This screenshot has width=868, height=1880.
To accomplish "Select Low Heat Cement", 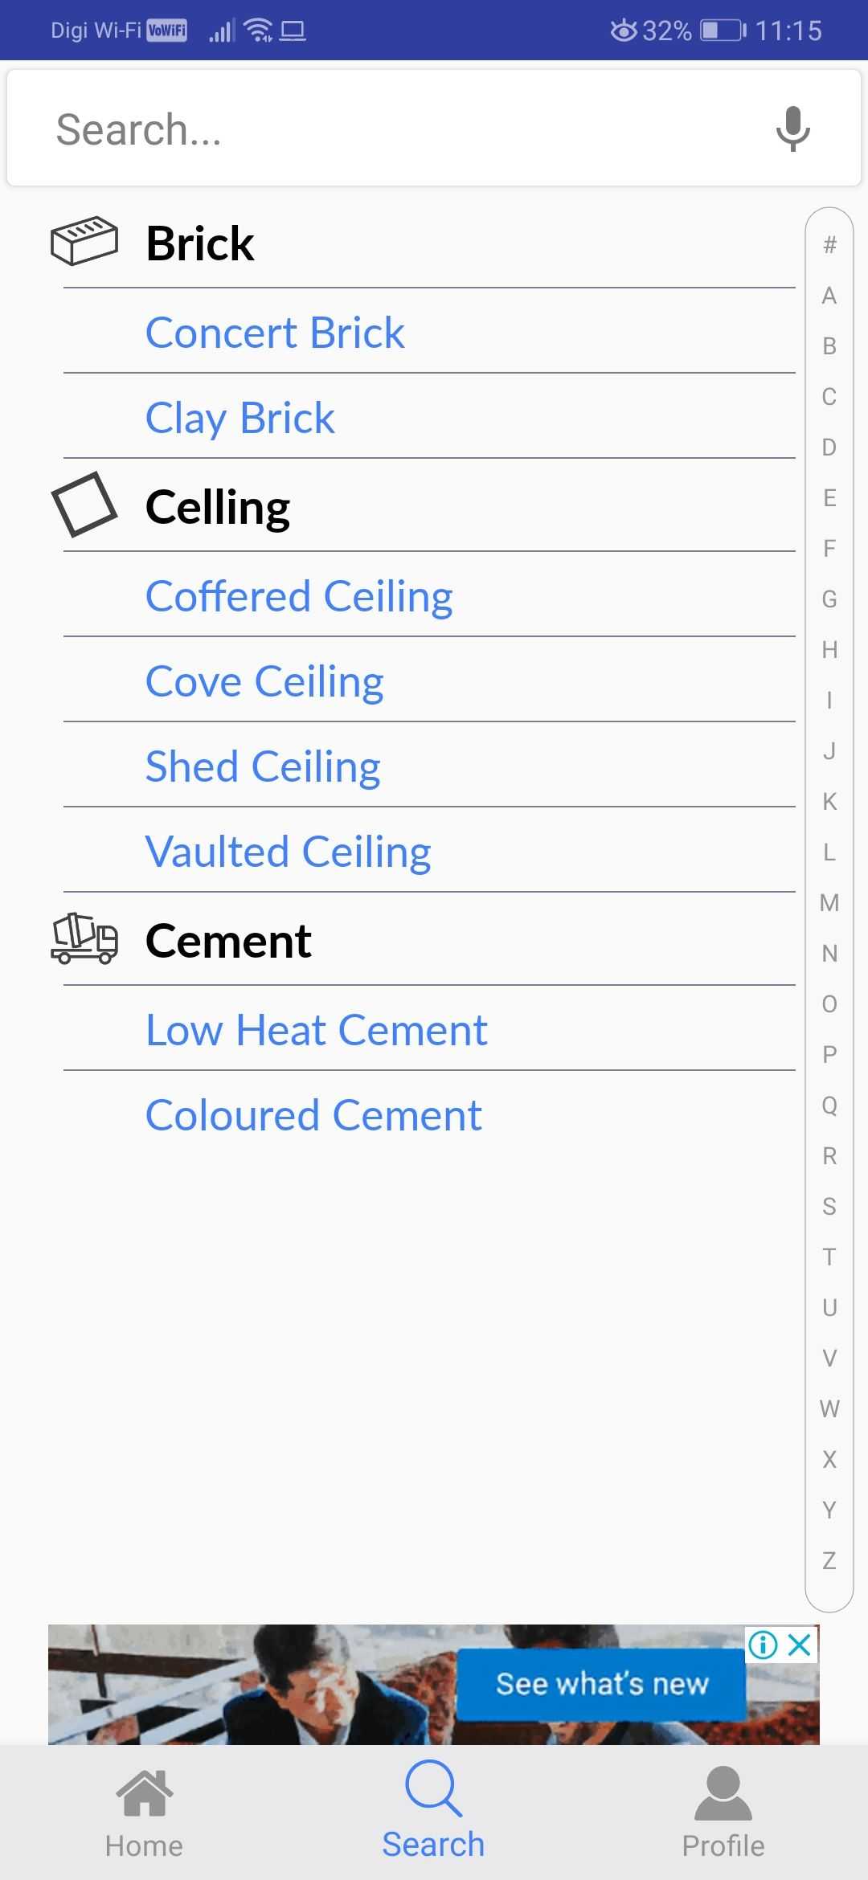I will coord(316,1029).
